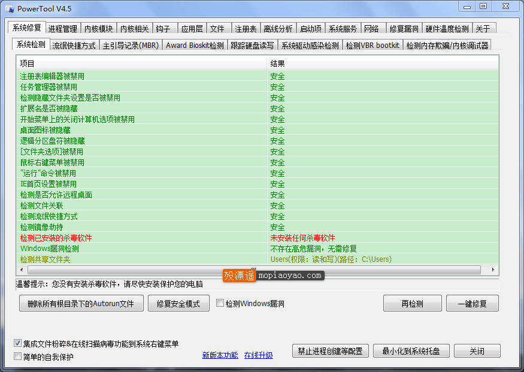Open the 进程管理 tab

click(x=62, y=29)
